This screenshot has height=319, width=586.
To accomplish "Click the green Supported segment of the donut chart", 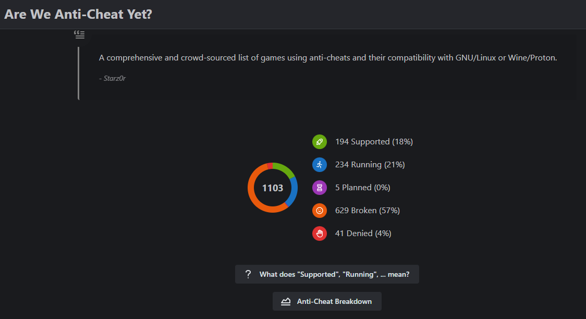I will (285, 169).
